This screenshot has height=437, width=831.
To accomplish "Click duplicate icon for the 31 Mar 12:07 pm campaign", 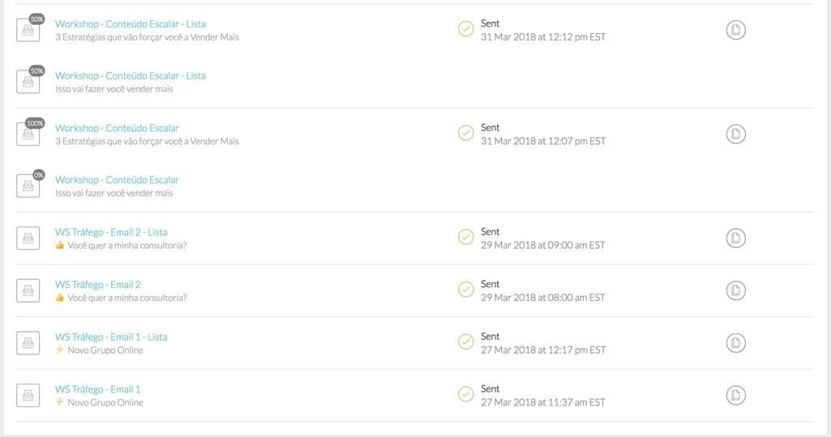I will point(735,134).
